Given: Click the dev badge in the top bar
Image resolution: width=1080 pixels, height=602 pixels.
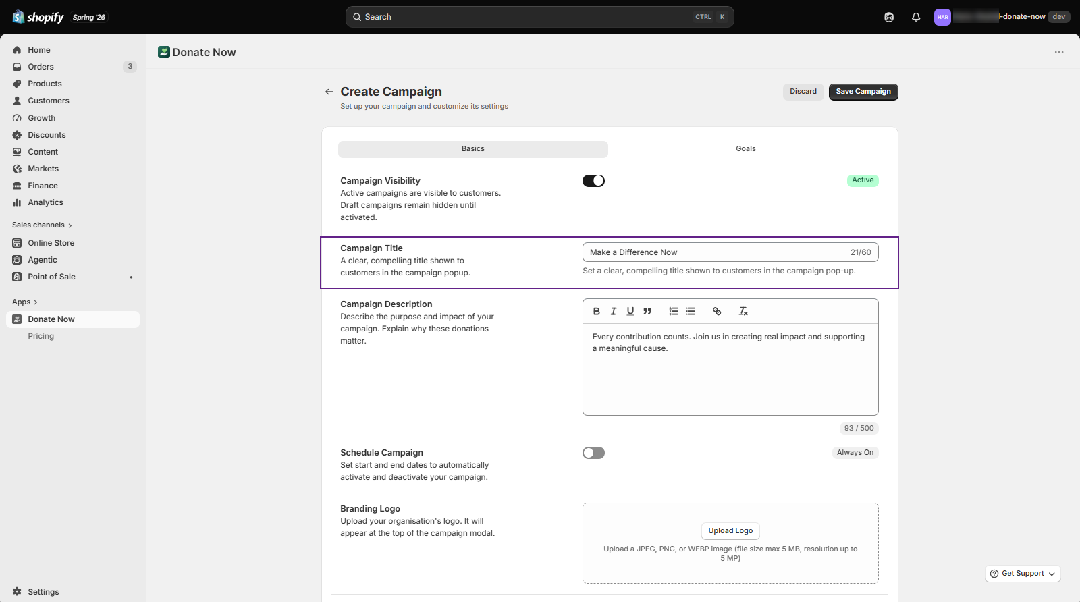Looking at the screenshot, I should click(x=1059, y=17).
